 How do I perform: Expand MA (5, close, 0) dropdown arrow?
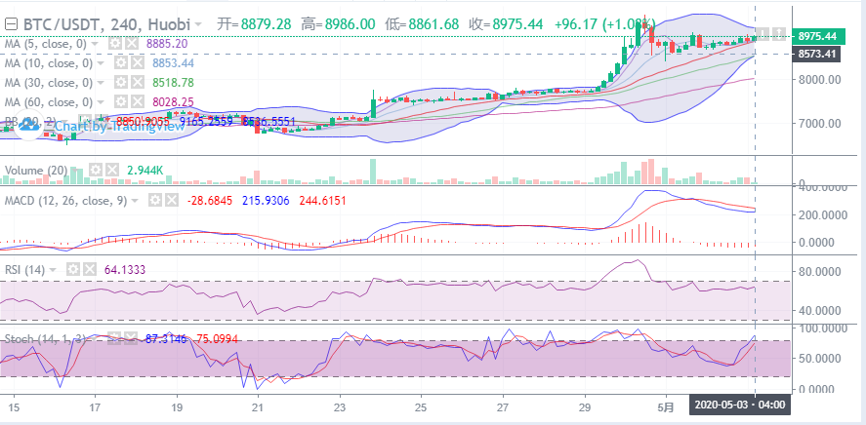(95, 44)
